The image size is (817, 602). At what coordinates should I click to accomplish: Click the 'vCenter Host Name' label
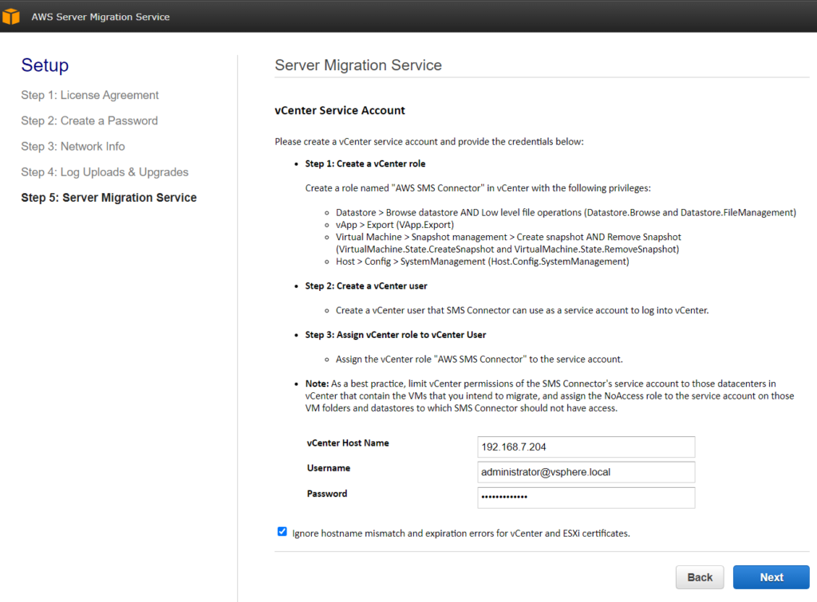[x=348, y=443]
